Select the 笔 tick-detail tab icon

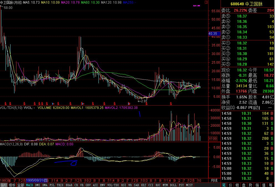coord(224,185)
